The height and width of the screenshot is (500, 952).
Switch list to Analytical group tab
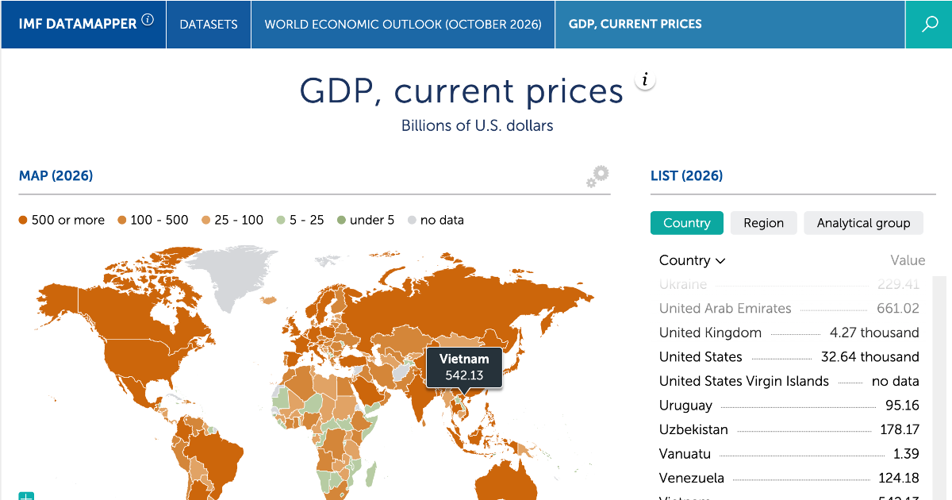pos(864,223)
